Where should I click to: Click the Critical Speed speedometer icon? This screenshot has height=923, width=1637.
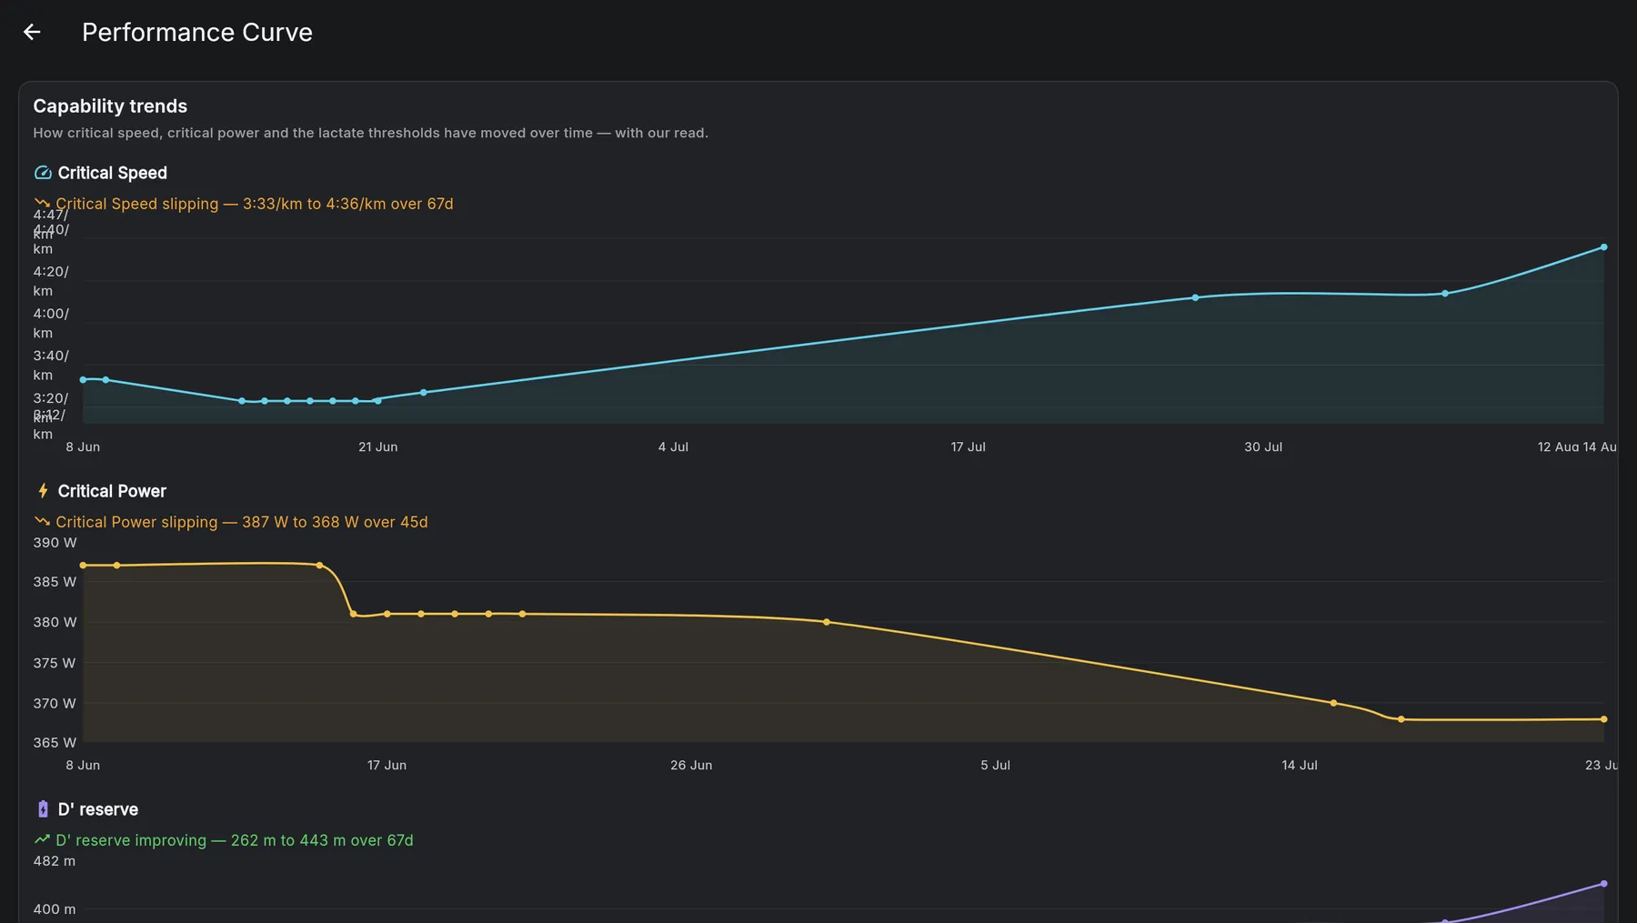click(43, 173)
